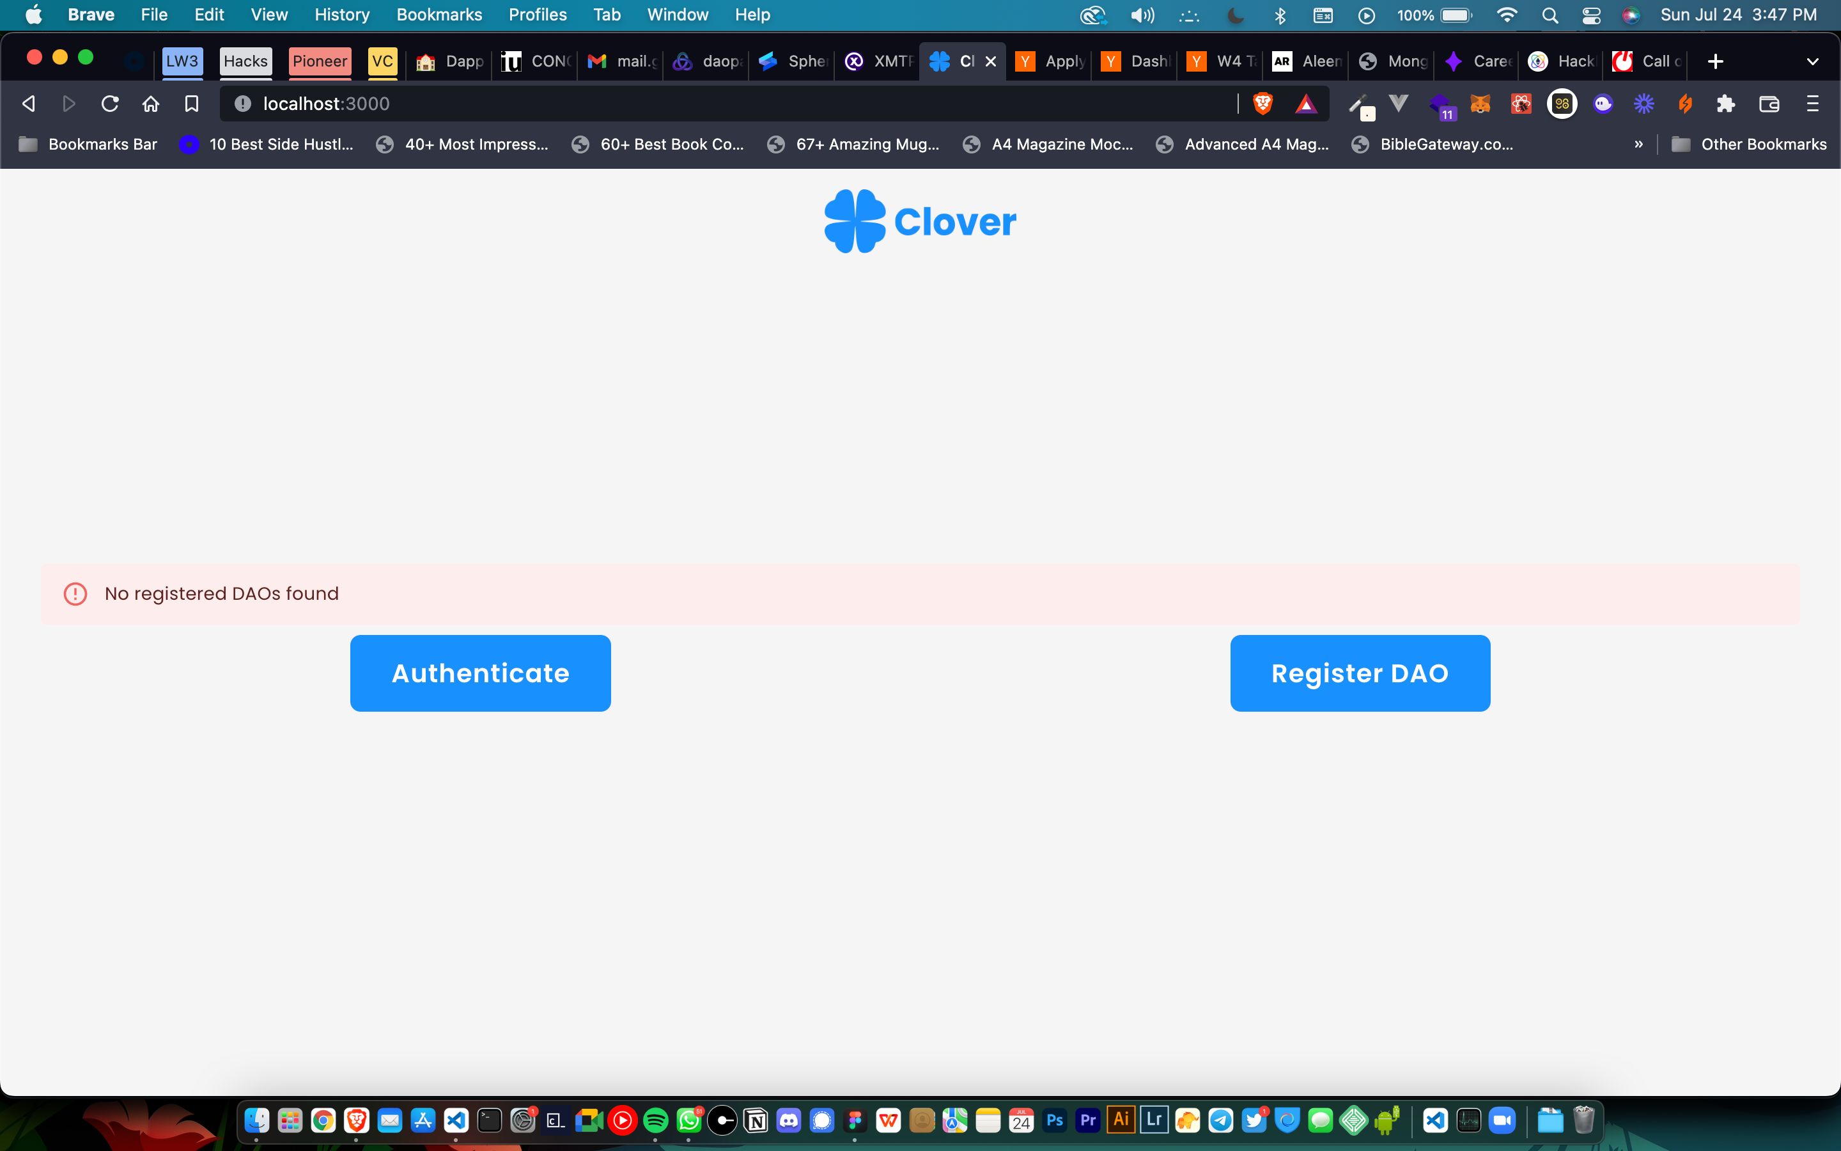Switch to the Gmail mail tab
Screen dimensions: 1841x1151
click(621, 61)
